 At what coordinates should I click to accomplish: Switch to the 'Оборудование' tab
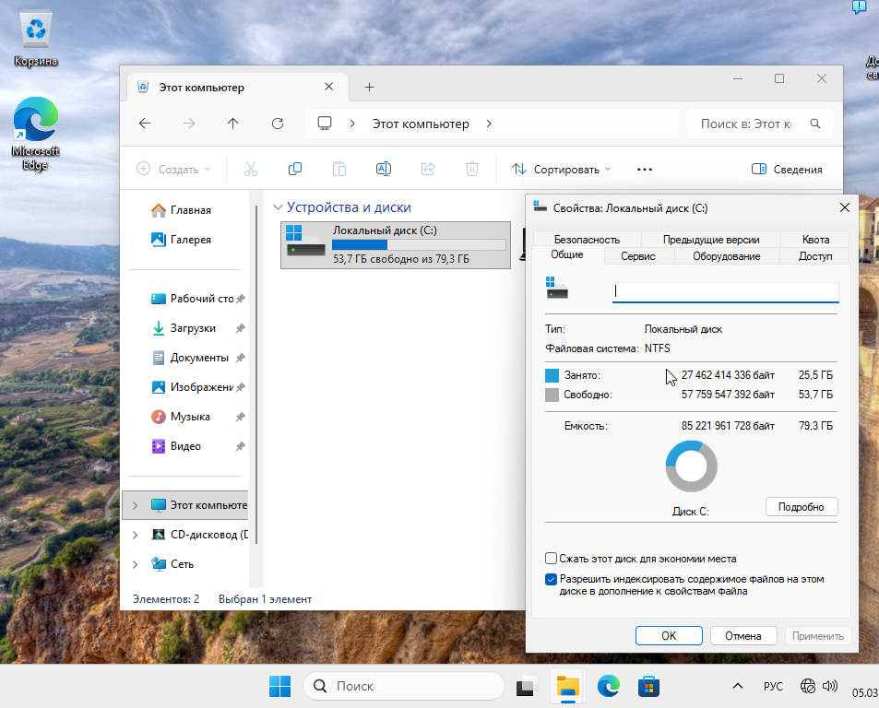(x=726, y=256)
